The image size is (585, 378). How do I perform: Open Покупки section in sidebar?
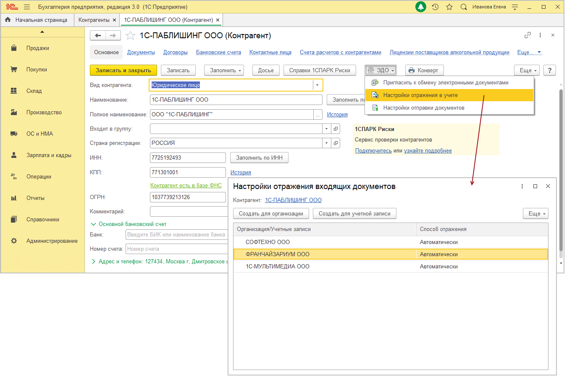pos(37,69)
